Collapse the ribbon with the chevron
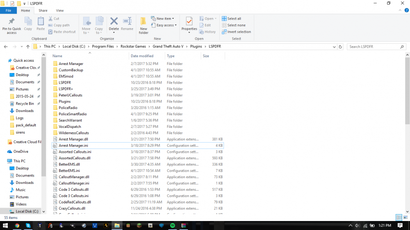The height and width of the screenshot is (230, 410). (x=400, y=11)
